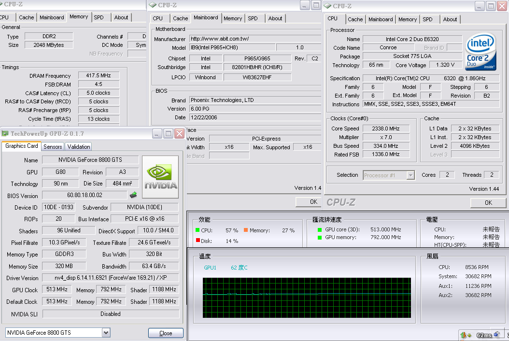Switch to the Sensors tab in GPU-Z
This screenshot has width=509, height=341.
point(53,146)
